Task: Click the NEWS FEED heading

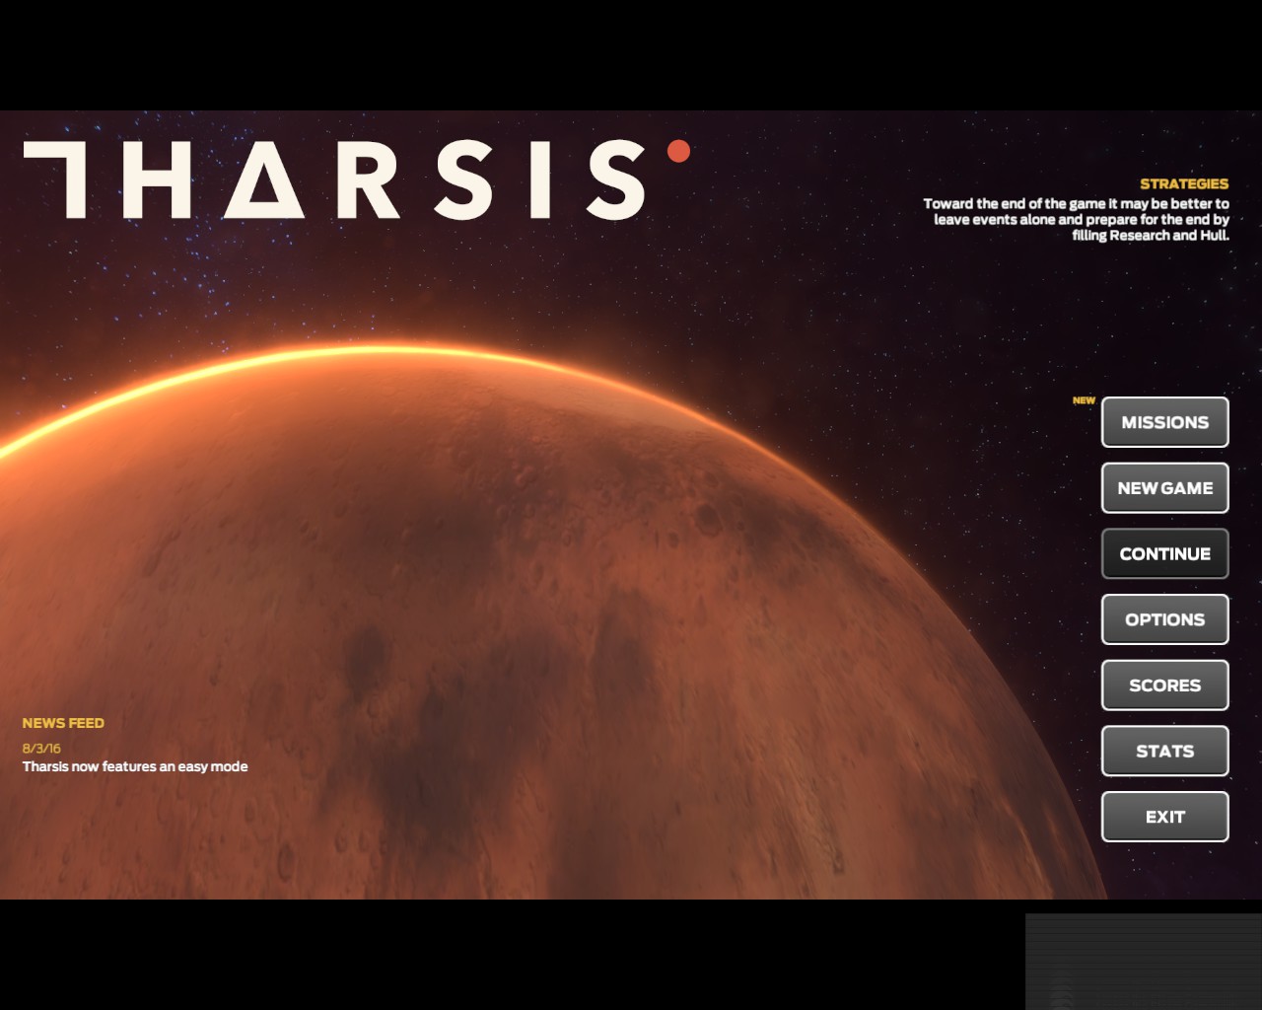Action: (x=63, y=722)
